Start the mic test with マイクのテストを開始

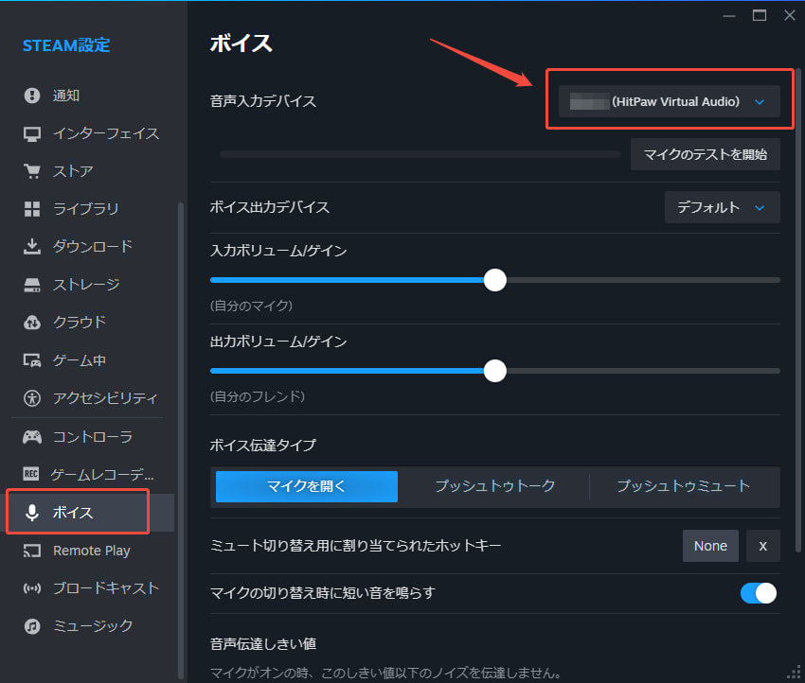pos(706,154)
